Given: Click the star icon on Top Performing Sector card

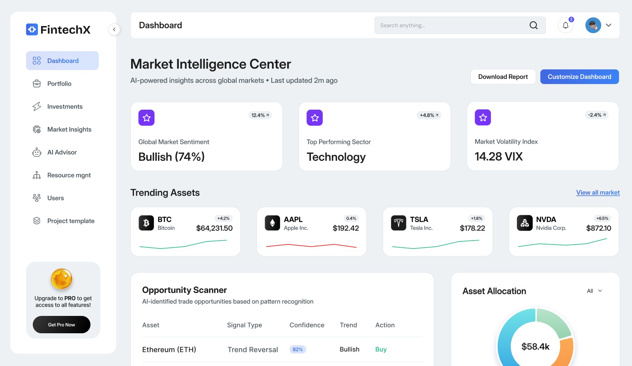Looking at the screenshot, I should click(314, 117).
